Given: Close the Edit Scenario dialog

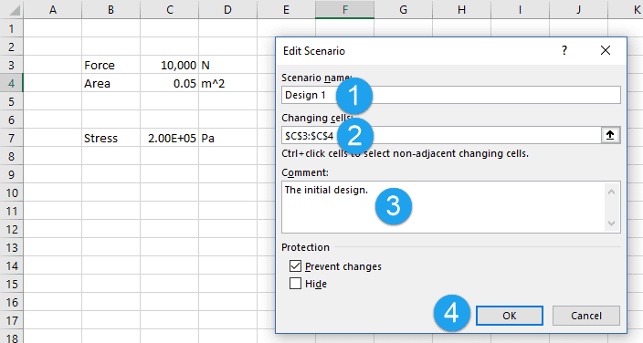Looking at the screenshot, I should click(x=606, y=50).
